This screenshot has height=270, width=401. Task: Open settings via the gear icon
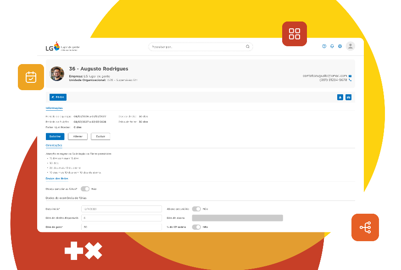pos(340,46)
